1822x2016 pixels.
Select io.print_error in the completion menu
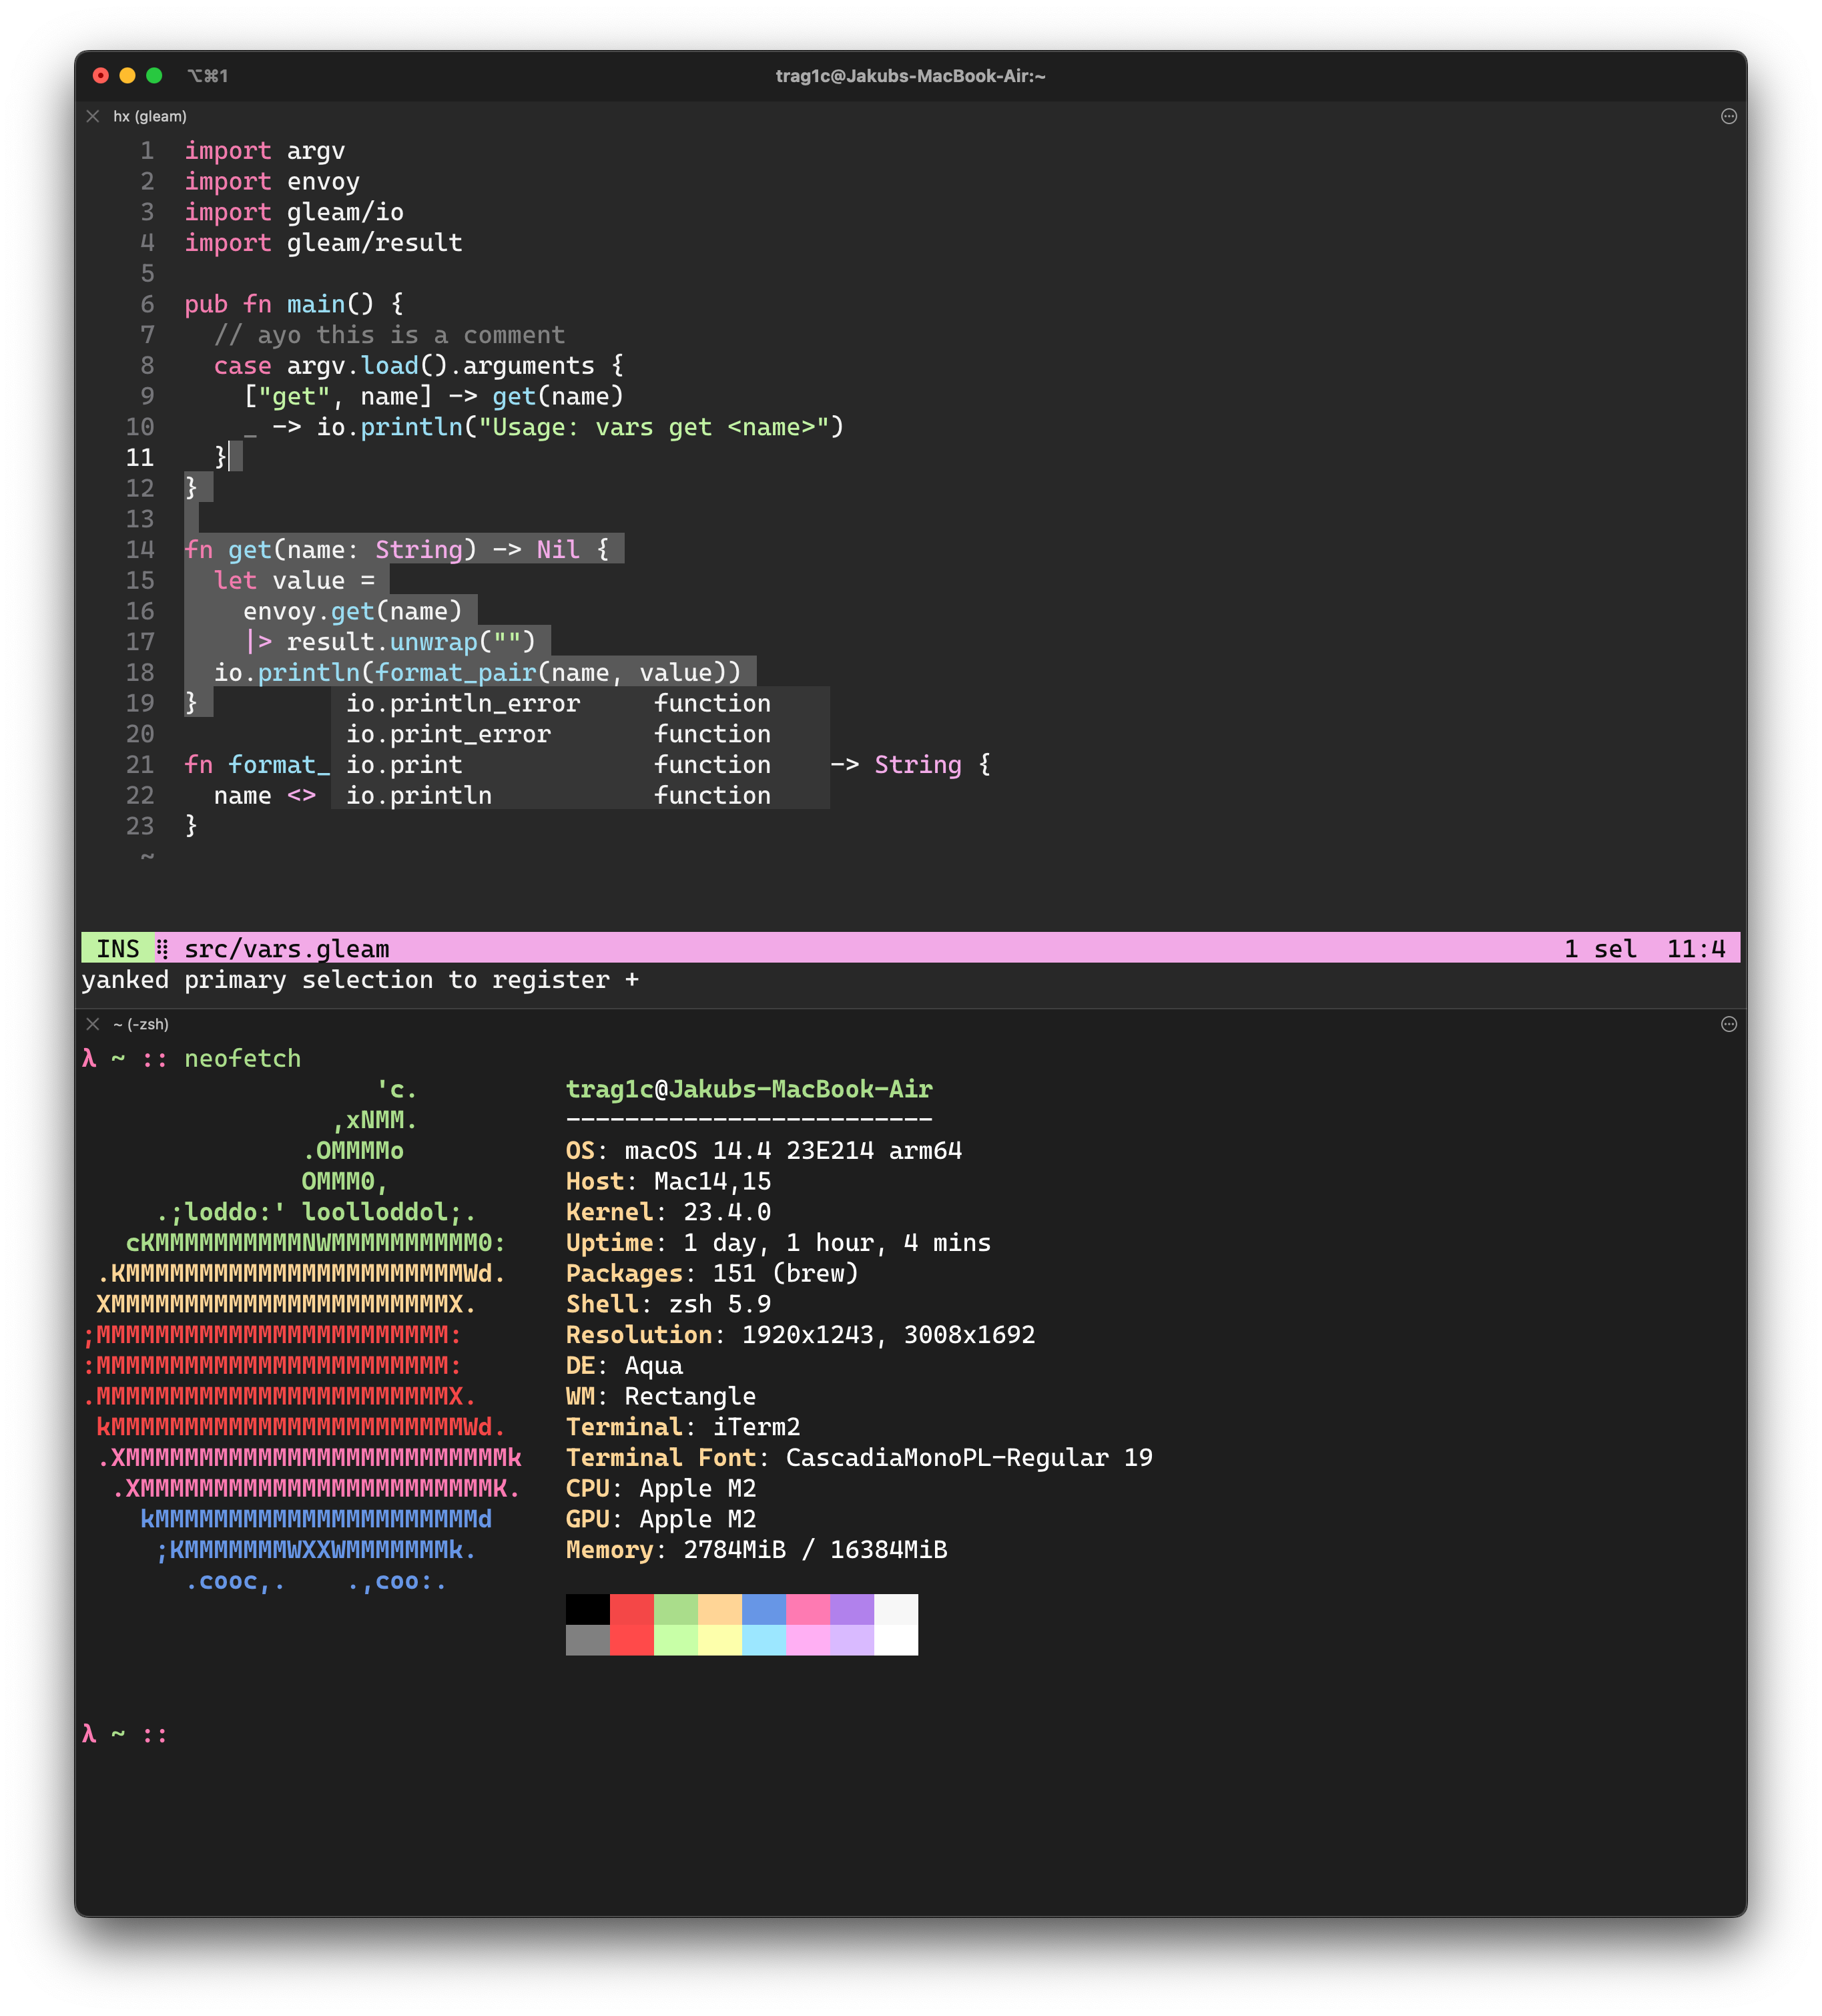(580, 734)
